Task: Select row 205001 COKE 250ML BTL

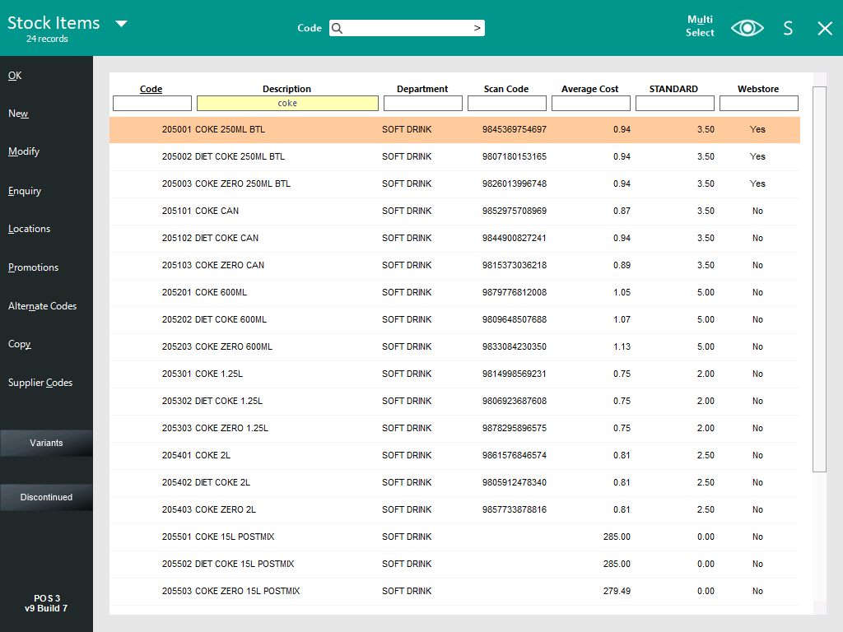Action: (x=454, y=129)
